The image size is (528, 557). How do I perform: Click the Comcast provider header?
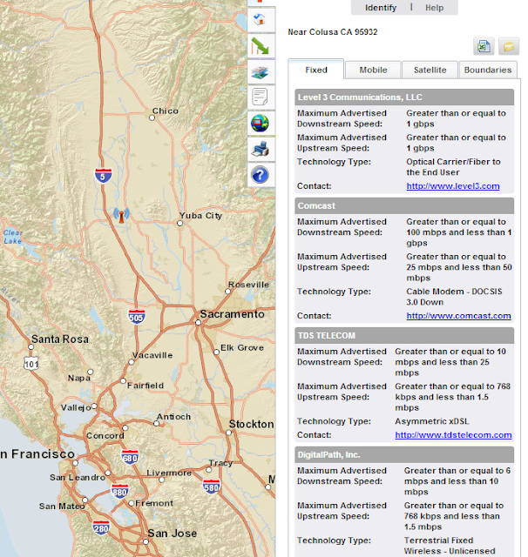[x=404, y=205]
